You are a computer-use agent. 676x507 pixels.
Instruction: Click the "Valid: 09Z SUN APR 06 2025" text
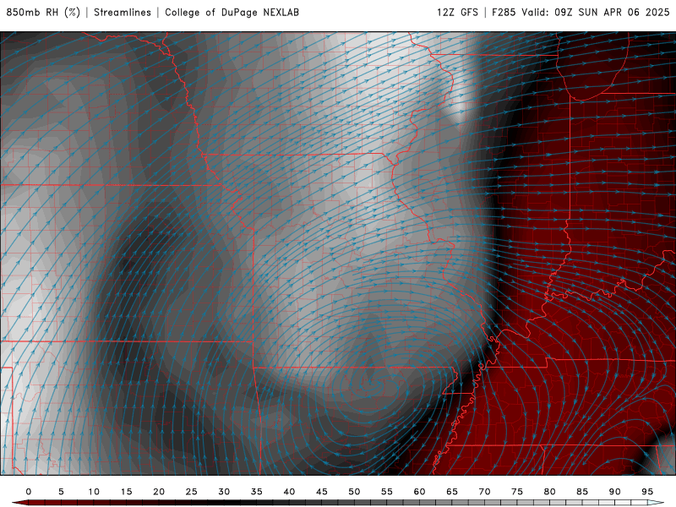pos(596,13)
